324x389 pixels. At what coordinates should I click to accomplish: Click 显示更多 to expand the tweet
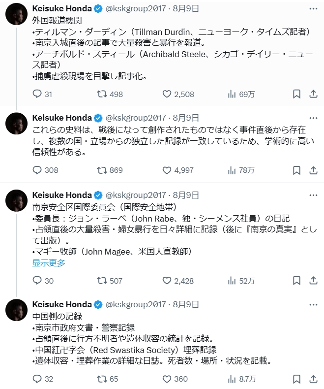coord(49,263)
